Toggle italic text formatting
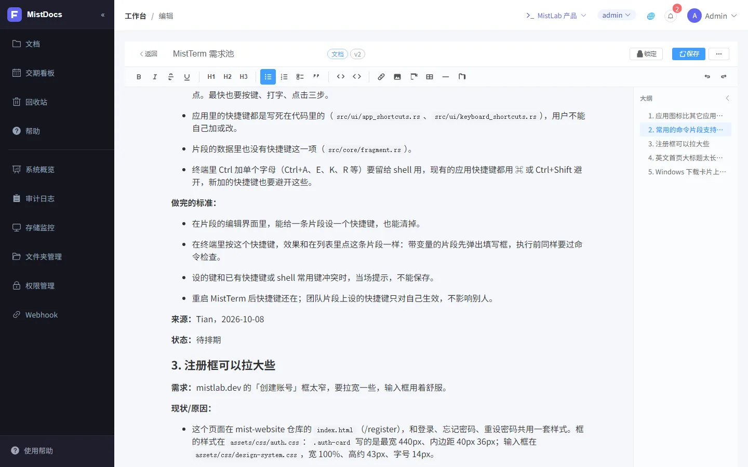Viewport: 748px width, 467px height. [x=155, y=77]
